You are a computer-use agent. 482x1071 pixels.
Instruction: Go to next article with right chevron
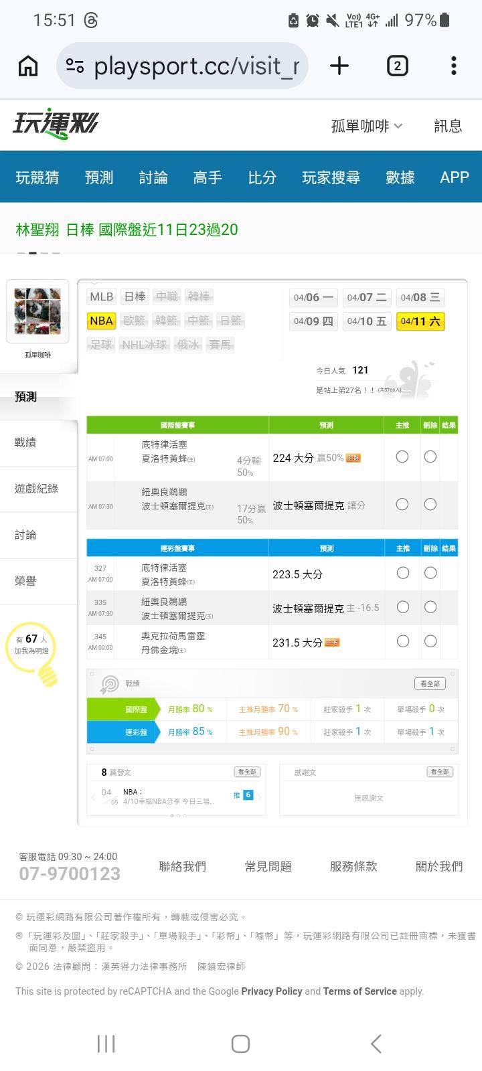[x=260, y=797]
